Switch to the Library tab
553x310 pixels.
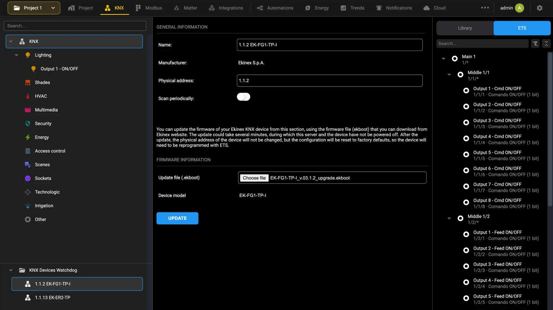(x=465, y=28)
